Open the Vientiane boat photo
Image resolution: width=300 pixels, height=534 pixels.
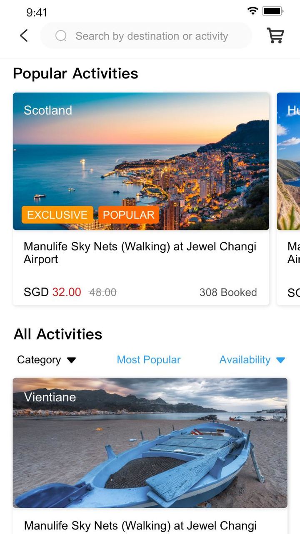pos(150,442)
